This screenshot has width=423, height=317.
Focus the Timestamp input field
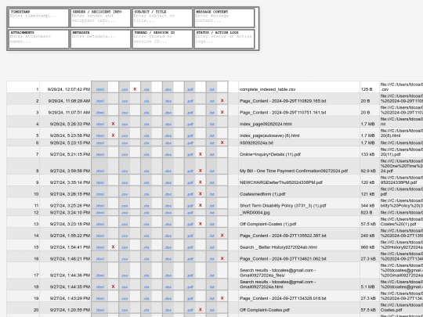coord(38,18)
